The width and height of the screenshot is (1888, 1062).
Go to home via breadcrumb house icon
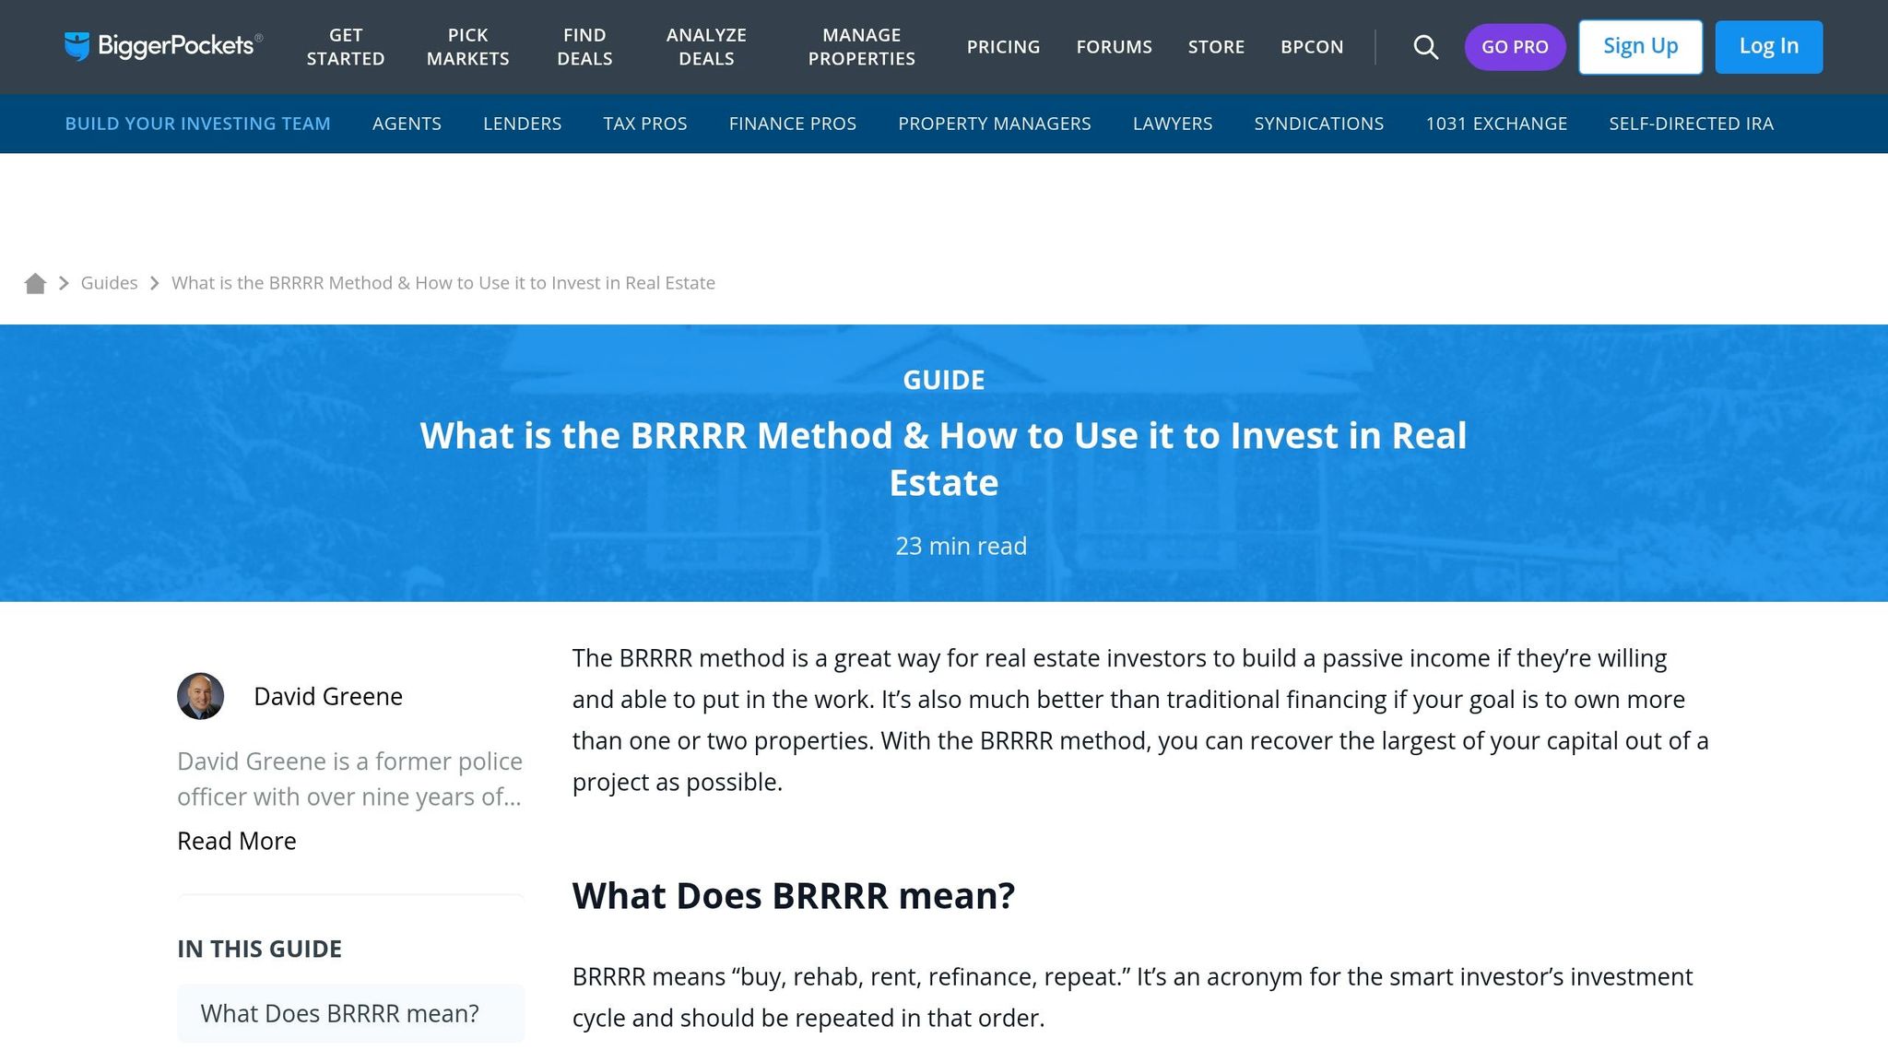35,283
